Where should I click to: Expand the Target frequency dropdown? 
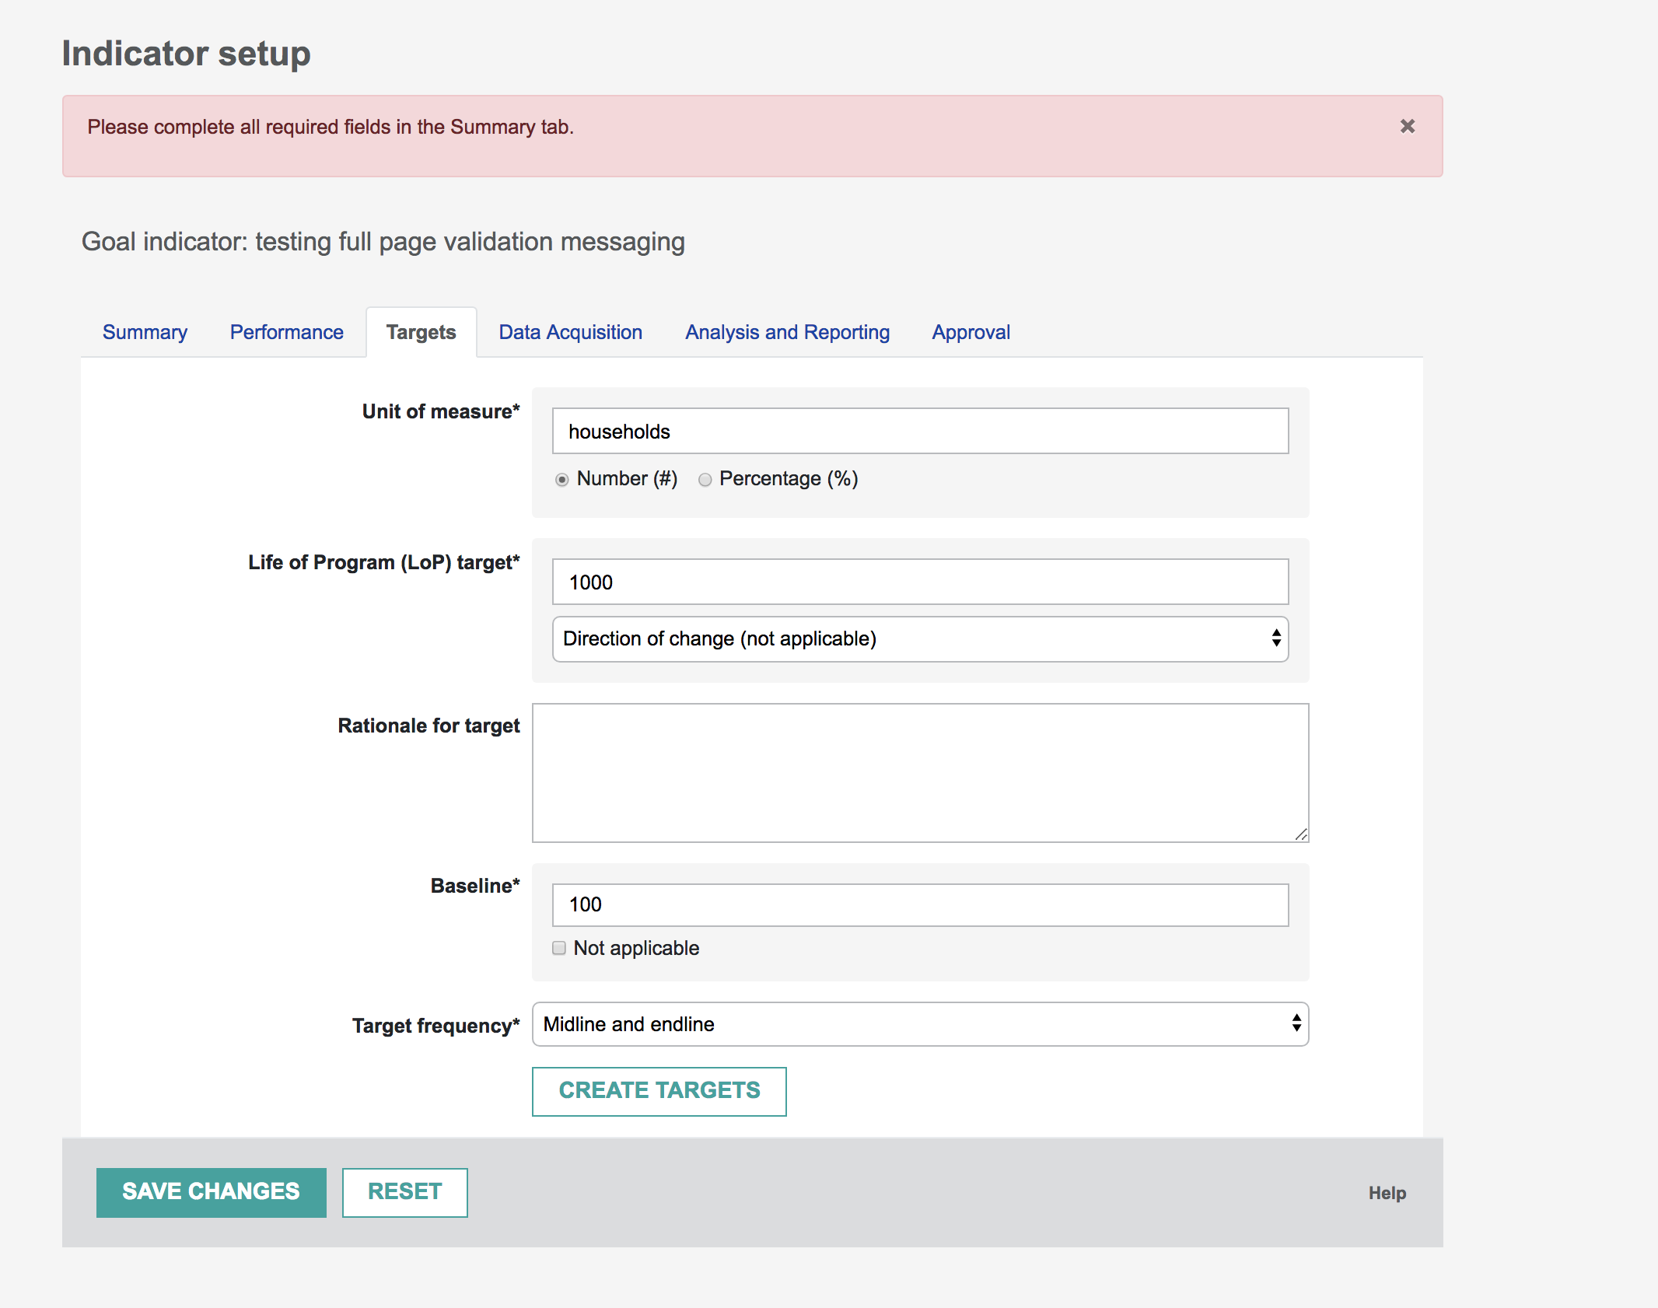click(x=920, y=1024)
